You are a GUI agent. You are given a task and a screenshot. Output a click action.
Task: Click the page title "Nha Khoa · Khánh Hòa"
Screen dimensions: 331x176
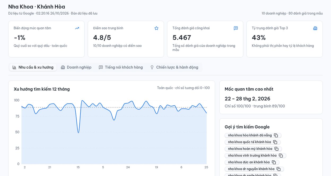coord(37,7)
